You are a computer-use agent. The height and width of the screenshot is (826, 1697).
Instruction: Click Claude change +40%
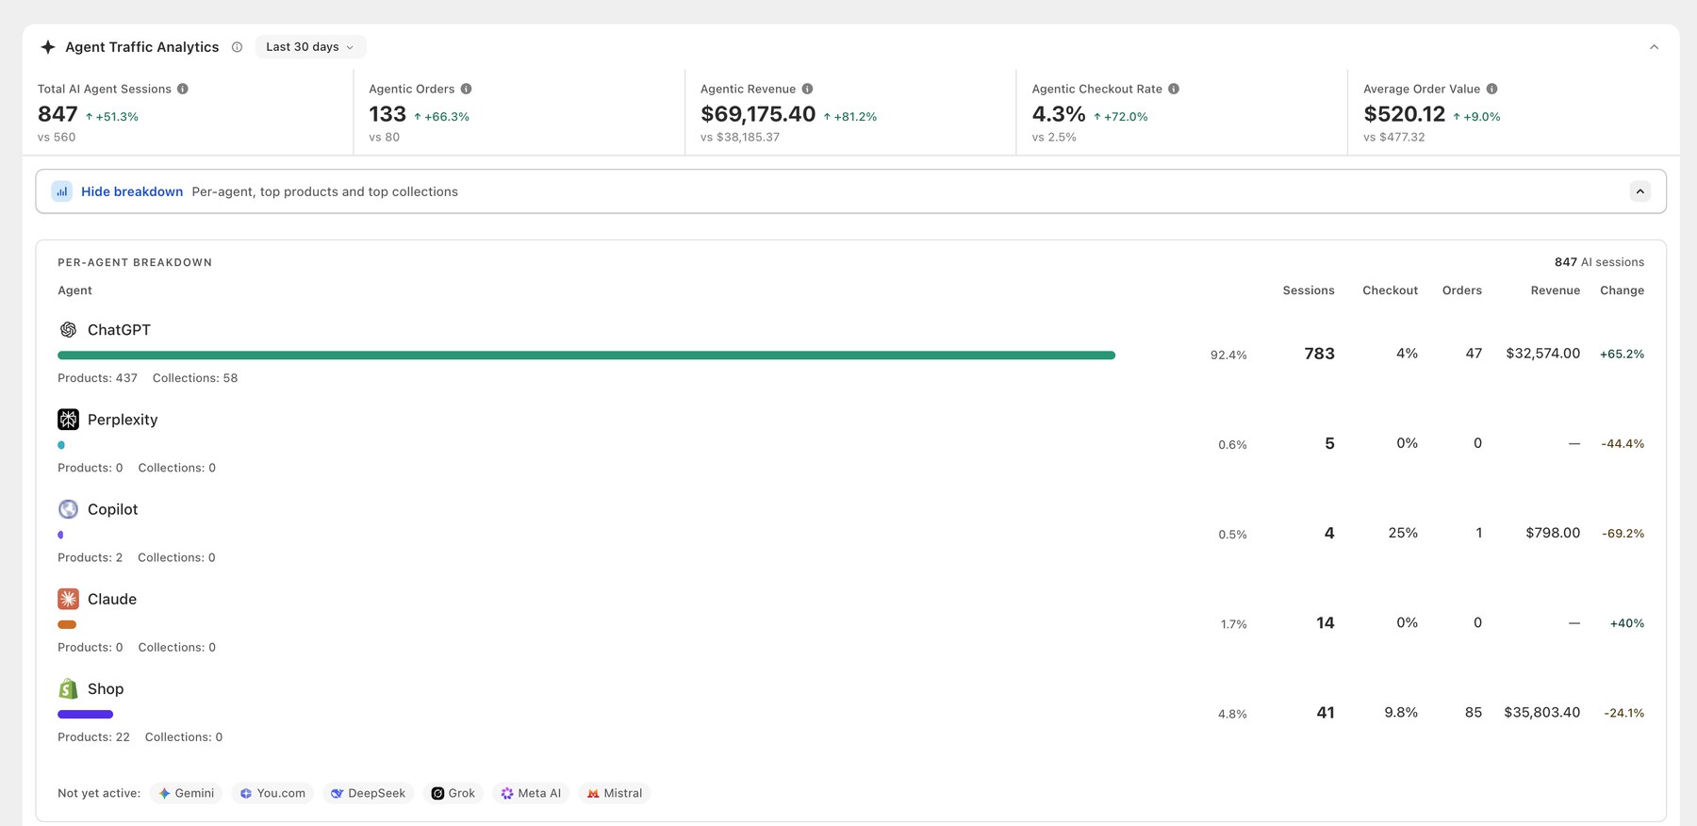(x=1627, y=623)
